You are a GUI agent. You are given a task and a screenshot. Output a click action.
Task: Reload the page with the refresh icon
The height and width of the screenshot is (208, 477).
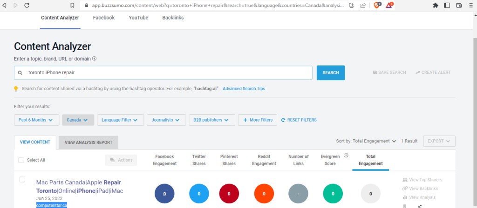pos(27,5)
